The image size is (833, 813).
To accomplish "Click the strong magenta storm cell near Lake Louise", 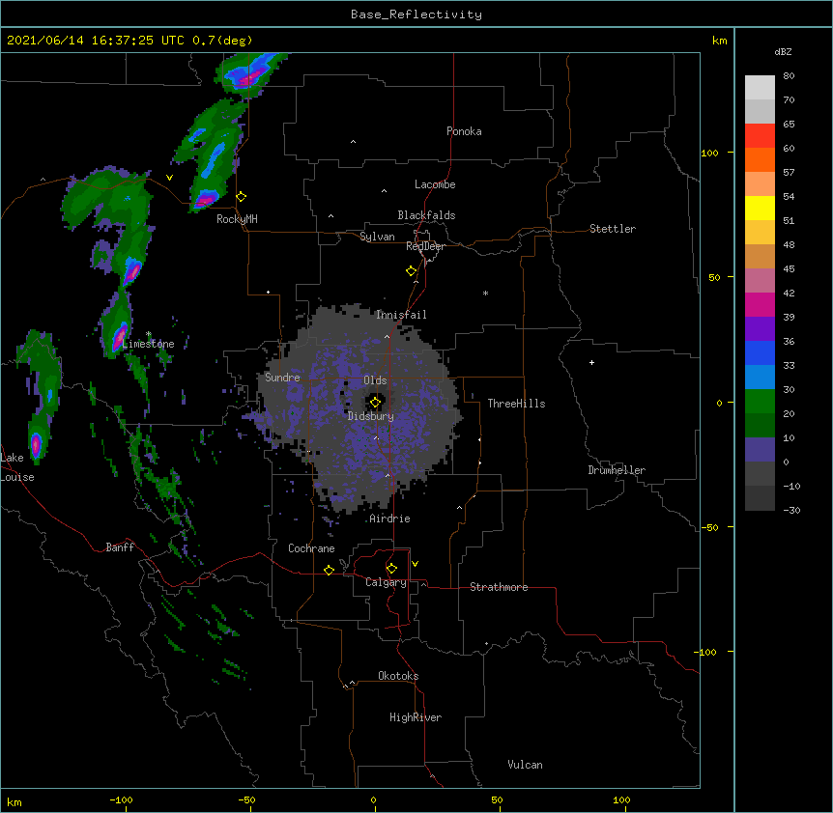I will coord(36,445).
